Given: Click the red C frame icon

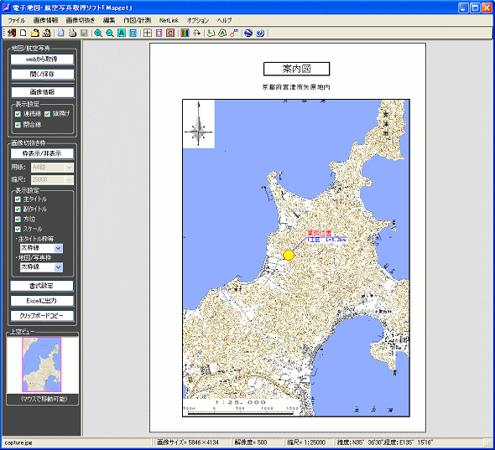Looking at the screenshot, I should 170,34.
